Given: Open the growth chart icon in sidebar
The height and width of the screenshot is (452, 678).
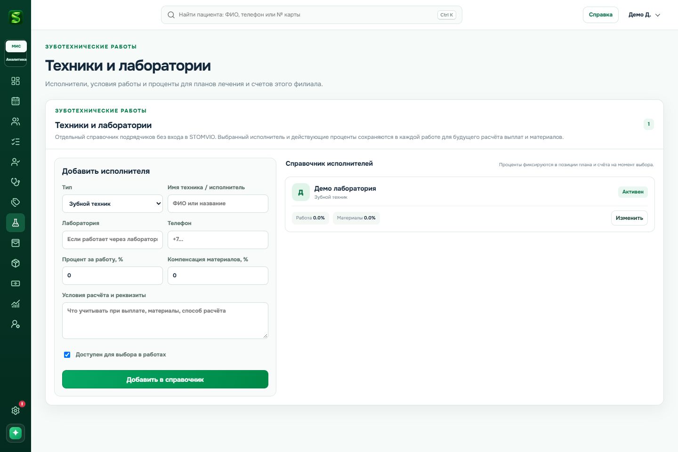Looking at the screenshot, I should coord(16,304).
